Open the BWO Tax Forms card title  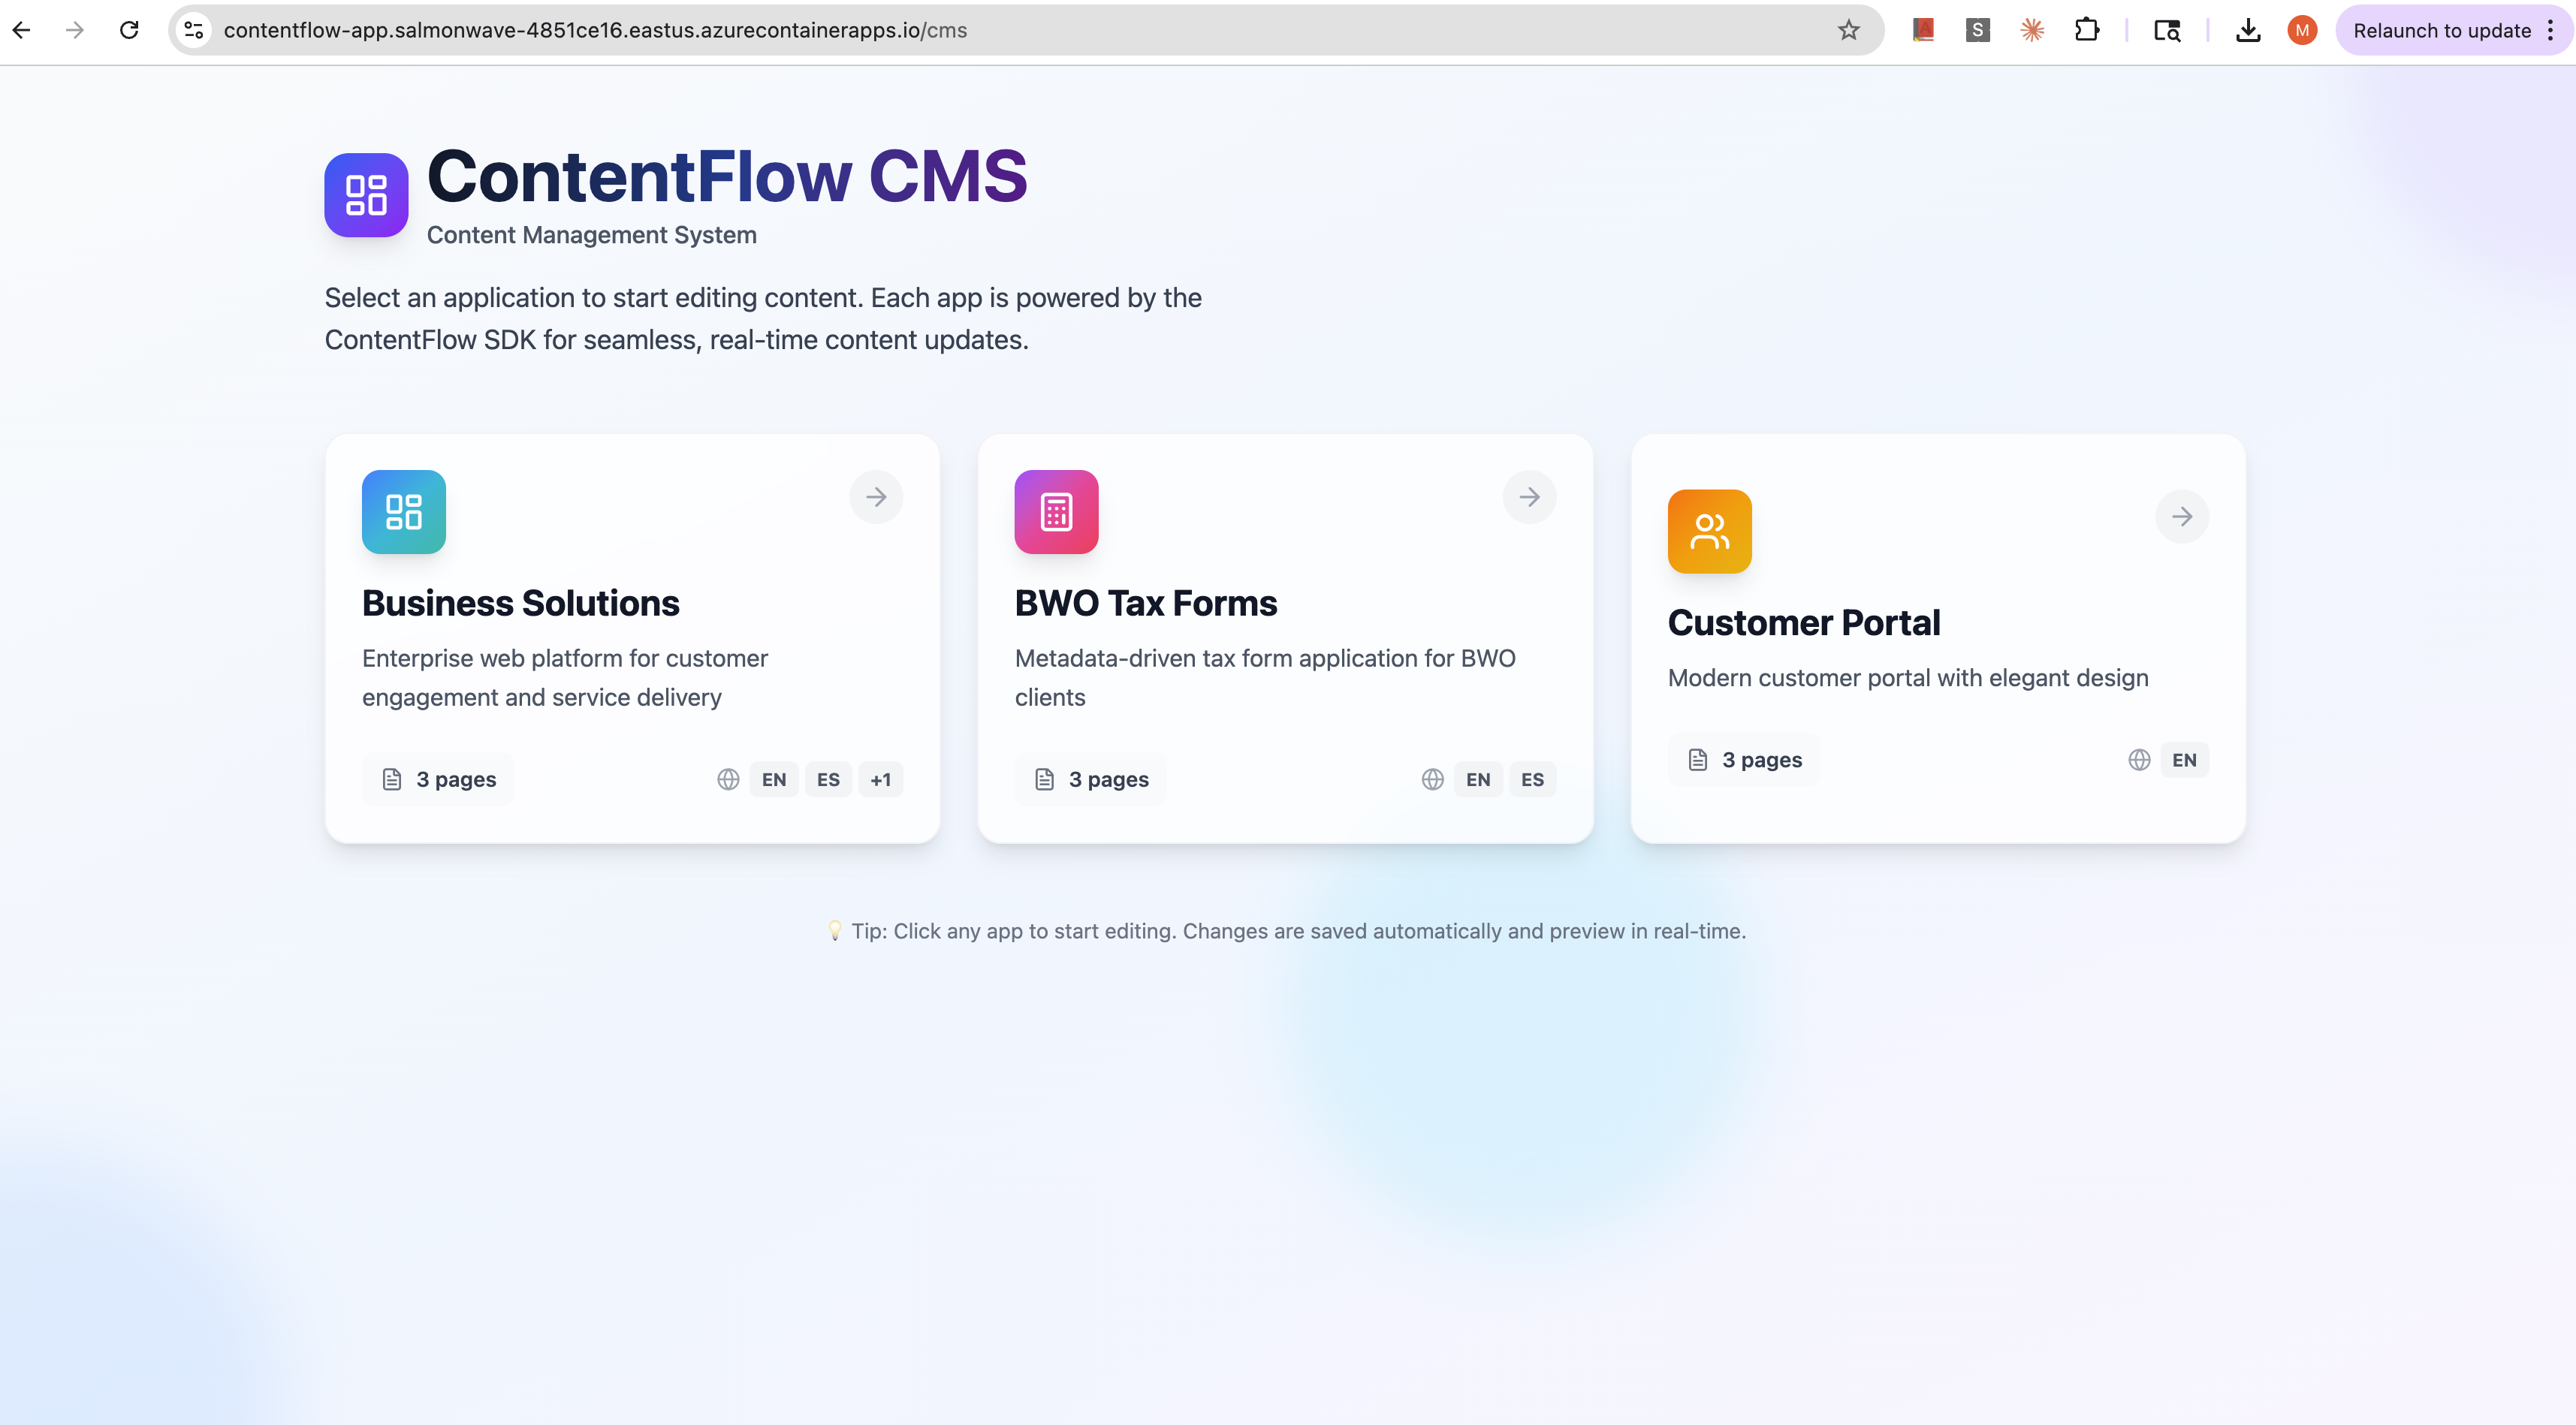(x=1146, y=603)
